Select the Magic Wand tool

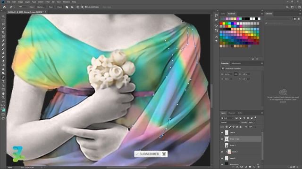tap(3, 28)
